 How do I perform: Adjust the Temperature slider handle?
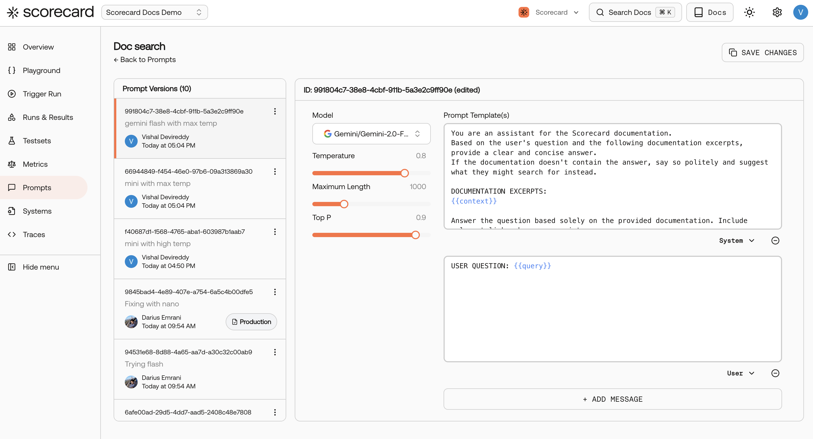click(x=404, y=173)
